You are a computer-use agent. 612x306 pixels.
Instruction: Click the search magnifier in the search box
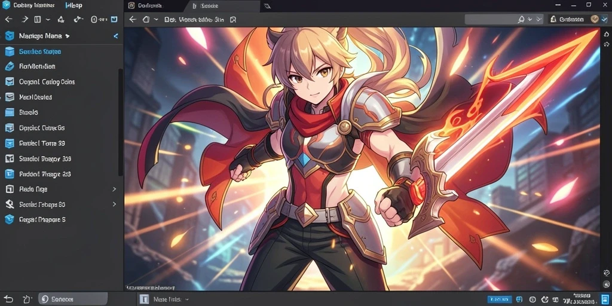[521, 19]
